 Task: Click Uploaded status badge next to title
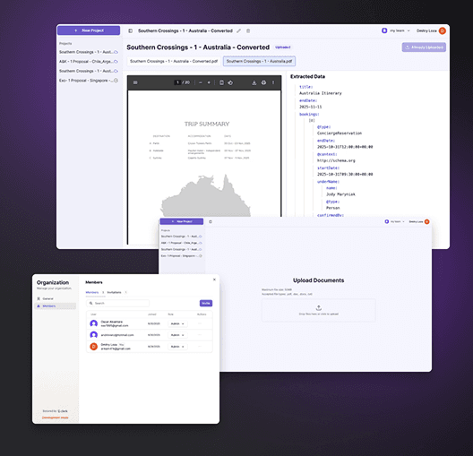click(x=283, y=47)
